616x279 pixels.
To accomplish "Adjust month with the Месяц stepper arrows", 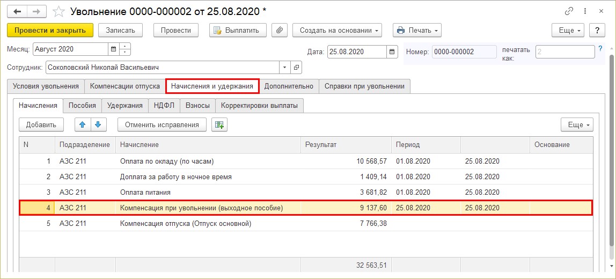I will pos(124,49).
